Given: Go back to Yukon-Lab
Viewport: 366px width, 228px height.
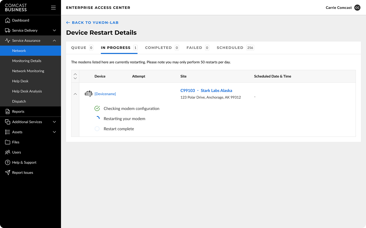Looking at the screenshot, I should [92, 23].
